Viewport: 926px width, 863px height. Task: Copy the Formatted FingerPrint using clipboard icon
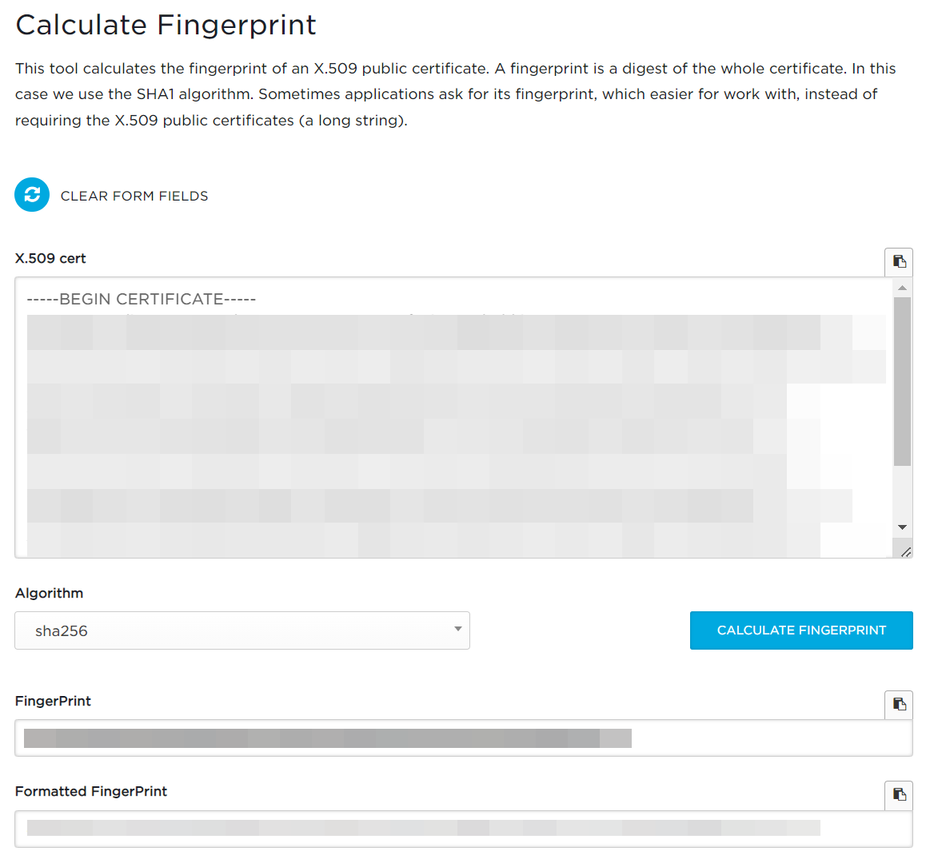[899, 794]
